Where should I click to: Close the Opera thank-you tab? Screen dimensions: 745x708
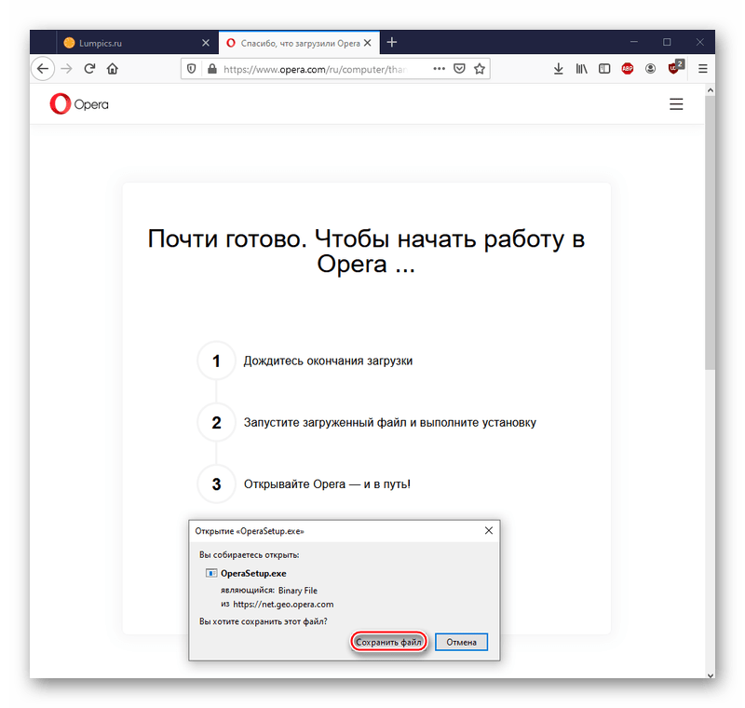367,43
